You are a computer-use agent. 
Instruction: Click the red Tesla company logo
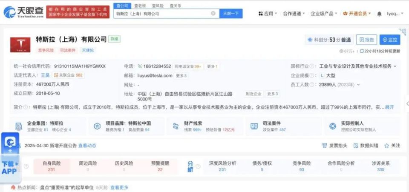point(20,45)
